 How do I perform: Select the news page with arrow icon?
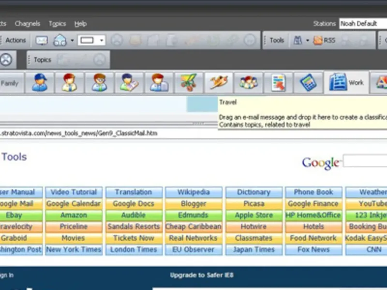point(278,83)
